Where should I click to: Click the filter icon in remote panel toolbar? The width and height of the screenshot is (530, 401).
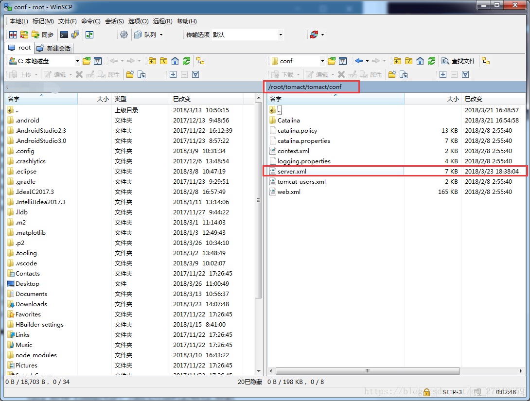point(343,61)
